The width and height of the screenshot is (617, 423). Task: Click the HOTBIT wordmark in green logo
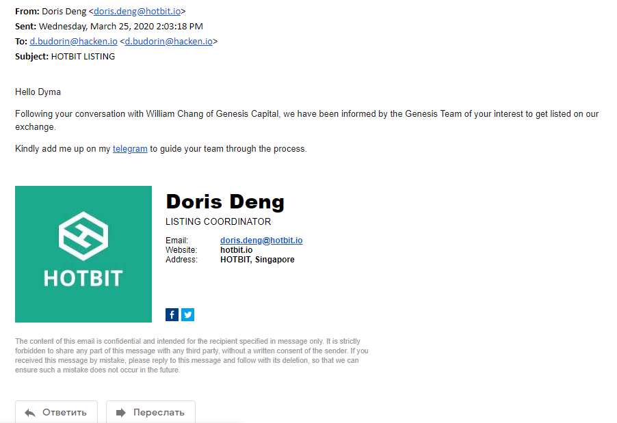click(83, 278)
